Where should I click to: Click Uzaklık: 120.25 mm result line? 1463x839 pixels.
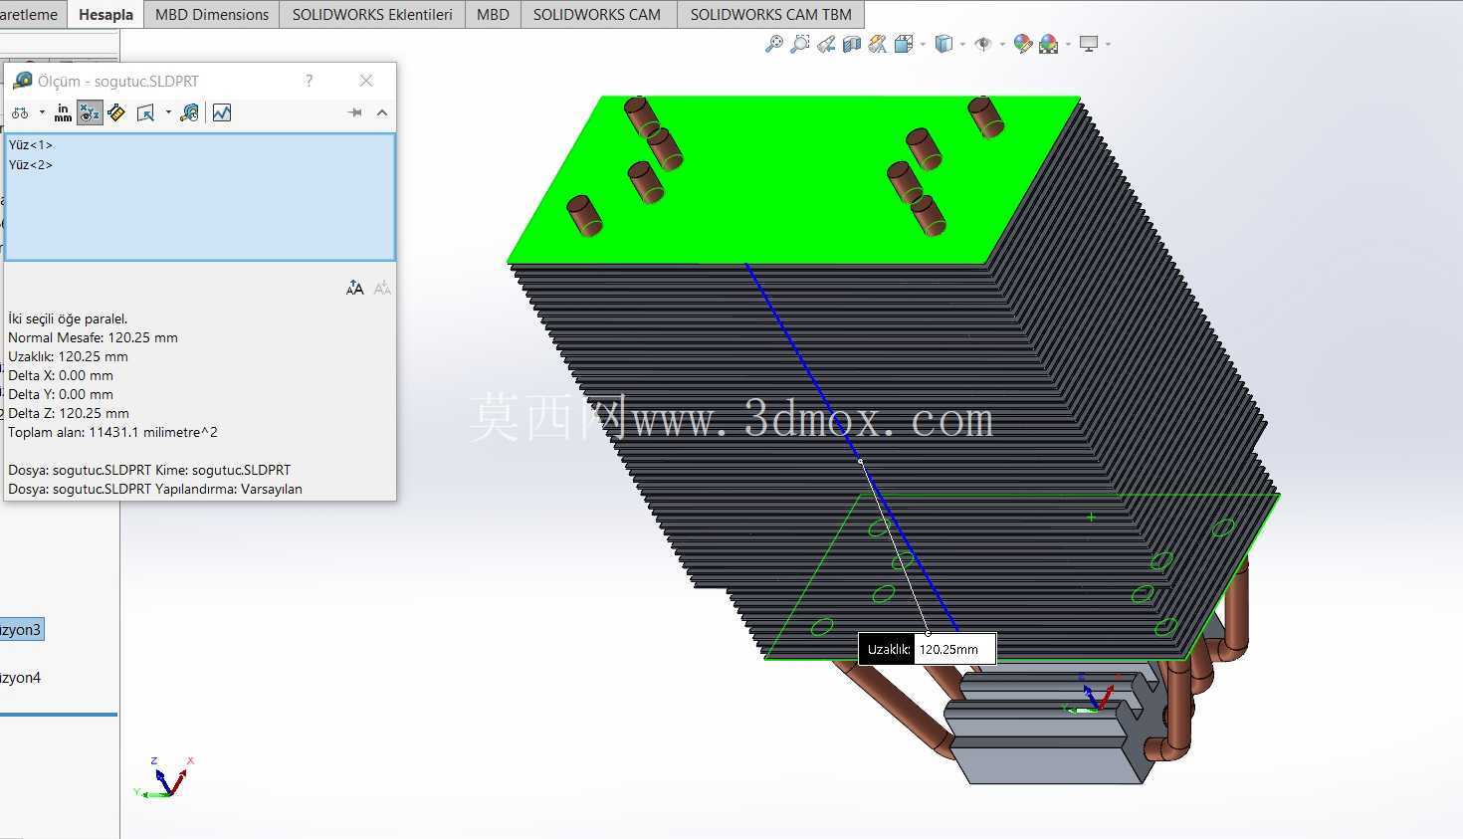[68, 357]
